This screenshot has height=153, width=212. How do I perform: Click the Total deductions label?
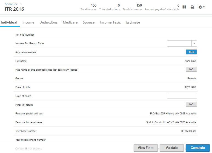coord(109,9)
